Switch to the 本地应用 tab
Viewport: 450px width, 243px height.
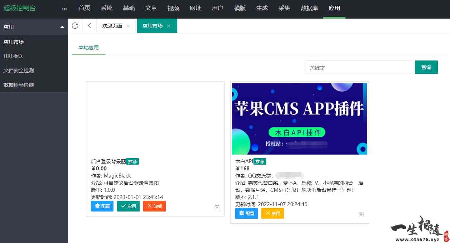pos(88,47)
